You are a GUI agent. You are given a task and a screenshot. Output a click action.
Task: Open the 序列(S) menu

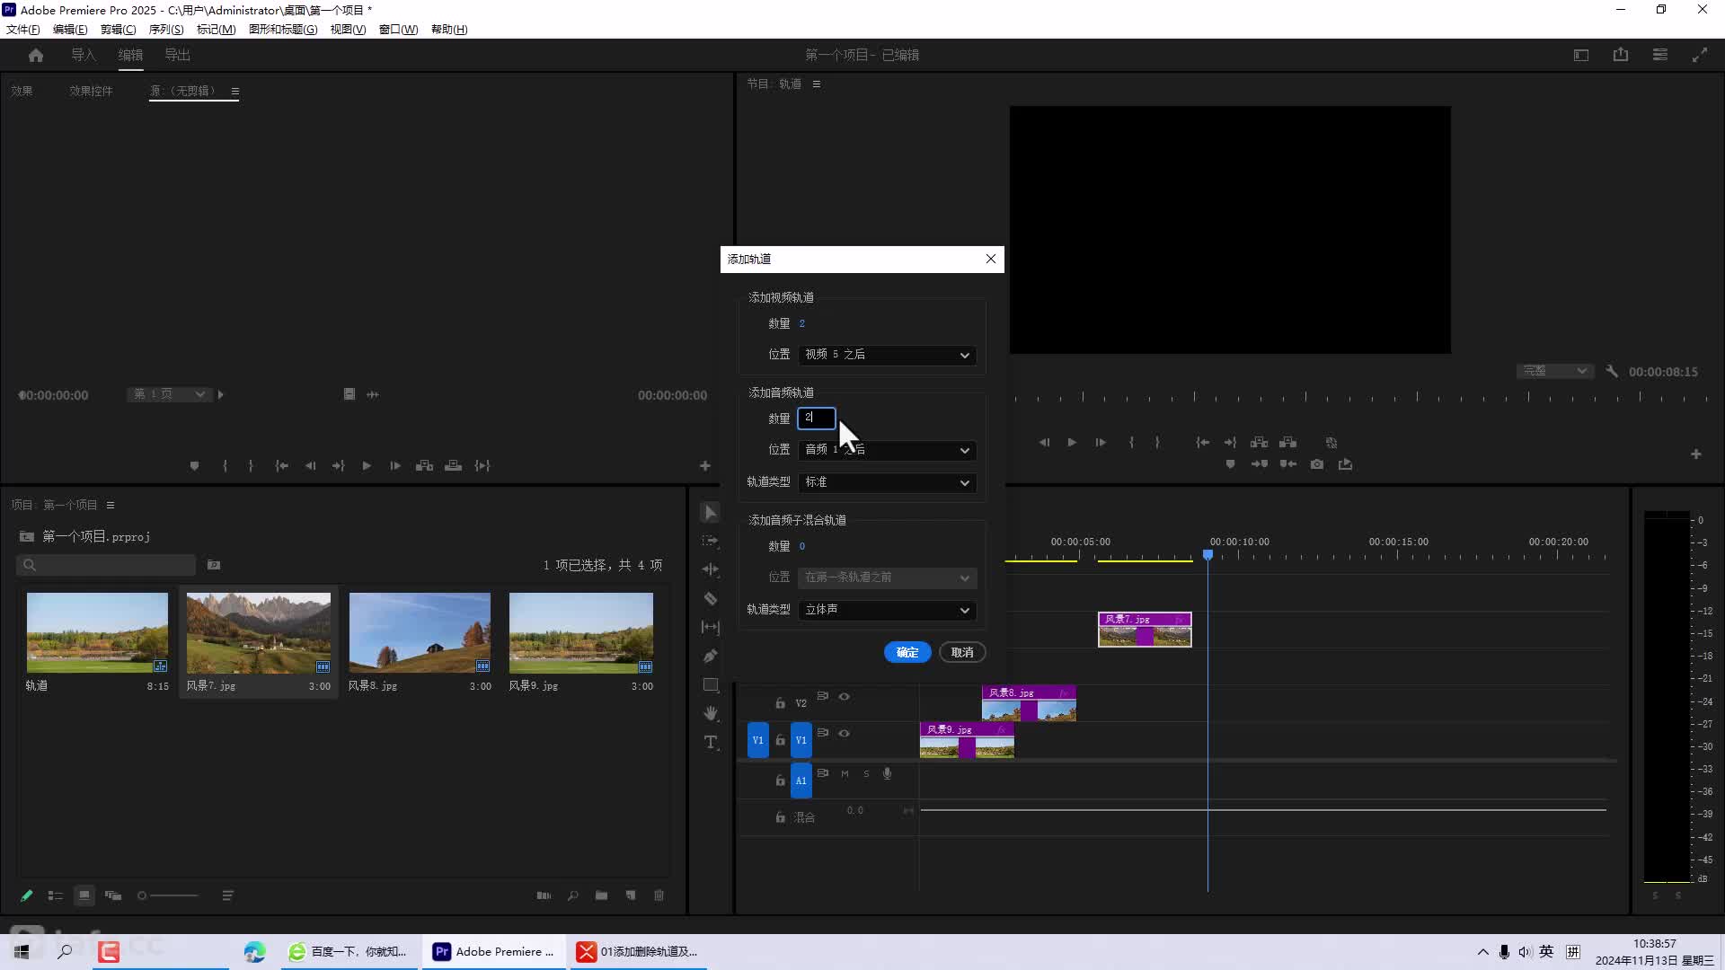pos(166,29)
